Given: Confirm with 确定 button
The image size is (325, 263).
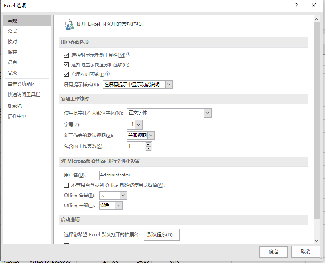Looking at the screenshot, I should click(273, 251).
